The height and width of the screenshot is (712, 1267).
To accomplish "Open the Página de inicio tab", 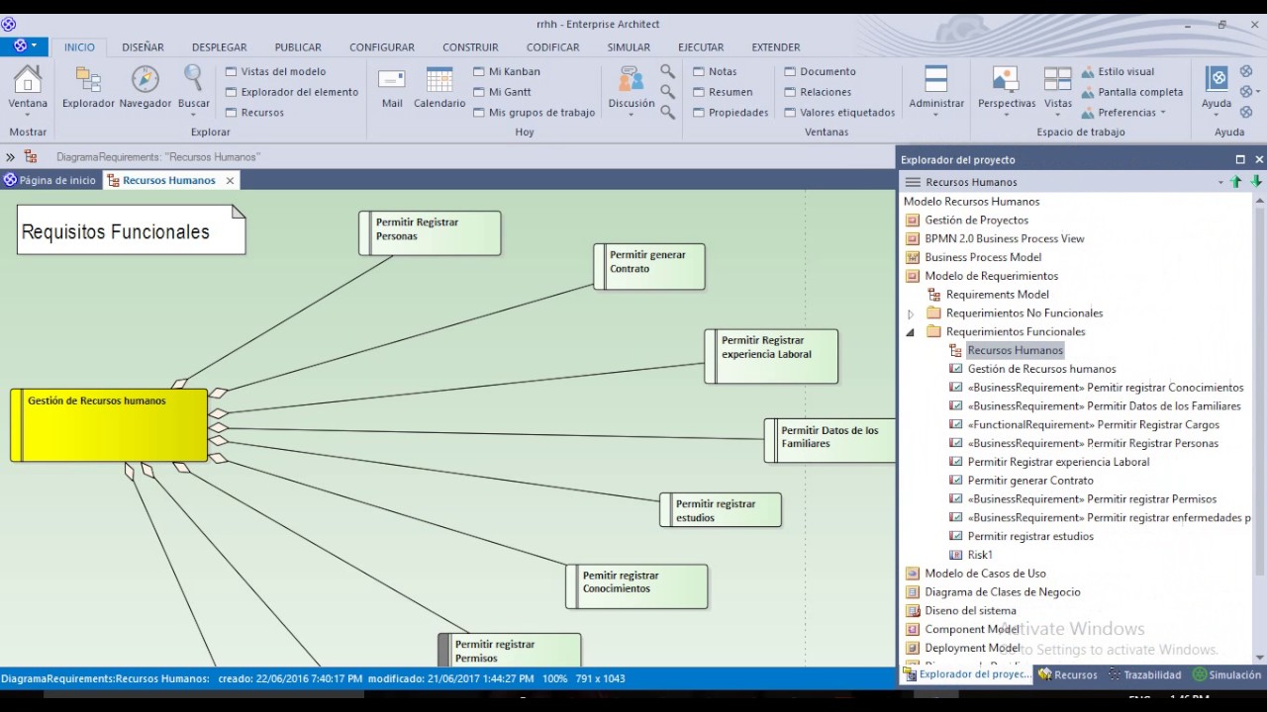I will pyautogui.click(x=50, y=180).
